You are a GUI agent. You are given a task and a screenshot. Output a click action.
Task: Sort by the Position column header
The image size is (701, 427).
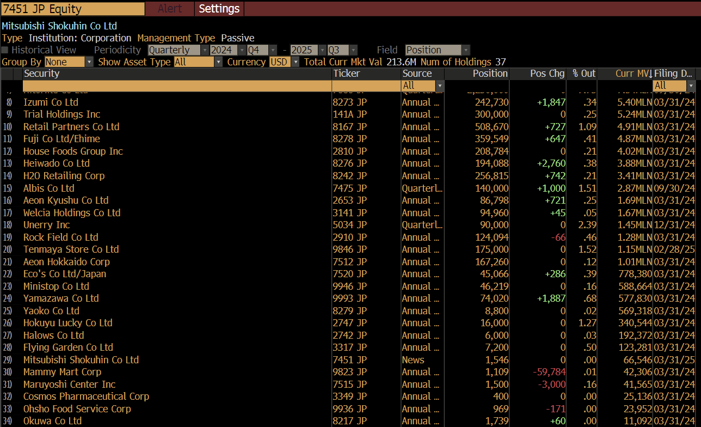click(477, 74)
